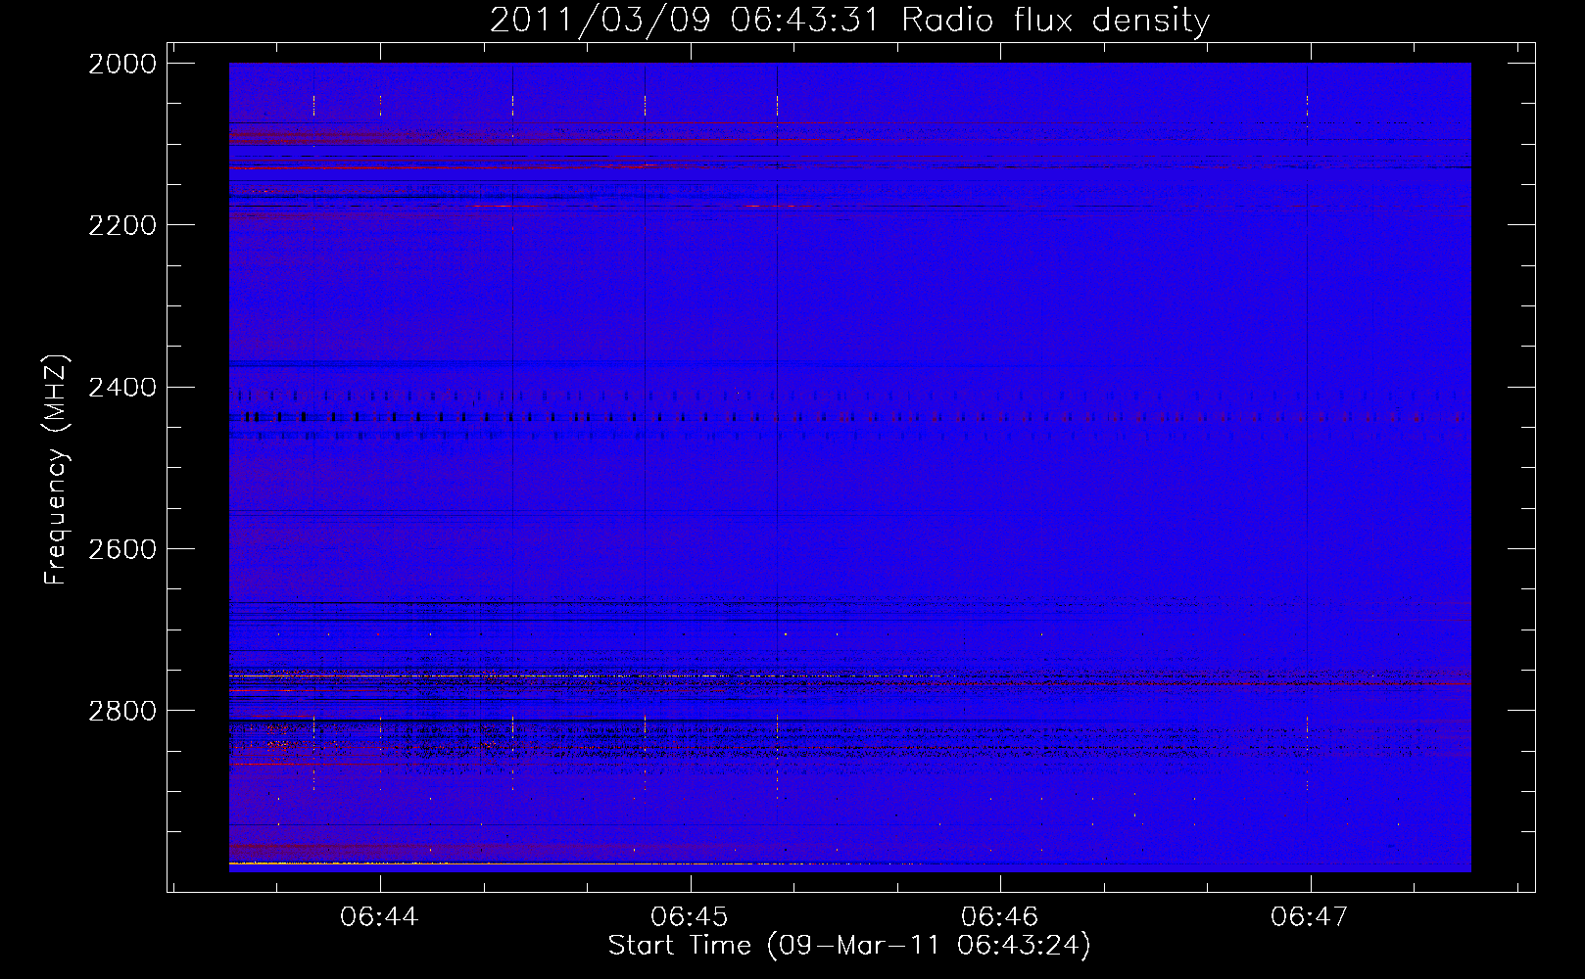Click the plot title "Radio flux density"
1585x979 pixels.
[1055, 21]
